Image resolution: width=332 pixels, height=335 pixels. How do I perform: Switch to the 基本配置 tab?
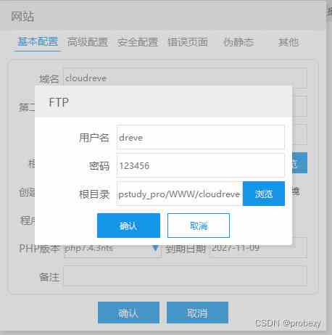pos(38,42)
